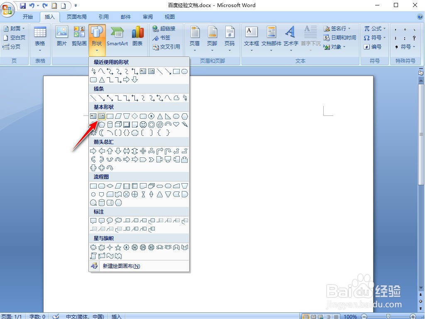
Task: Choose the heart shape
Action: (176, 125)
